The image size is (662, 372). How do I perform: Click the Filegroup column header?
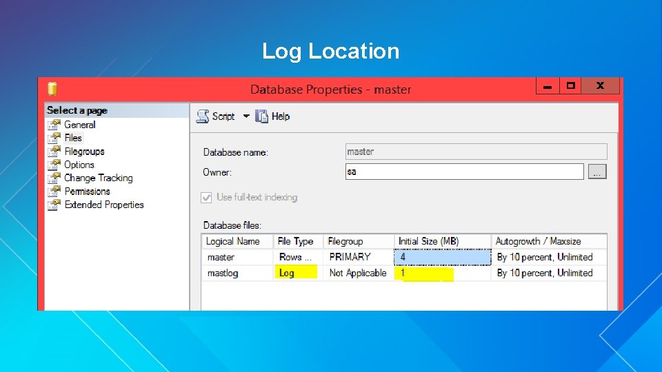point(359,241)
